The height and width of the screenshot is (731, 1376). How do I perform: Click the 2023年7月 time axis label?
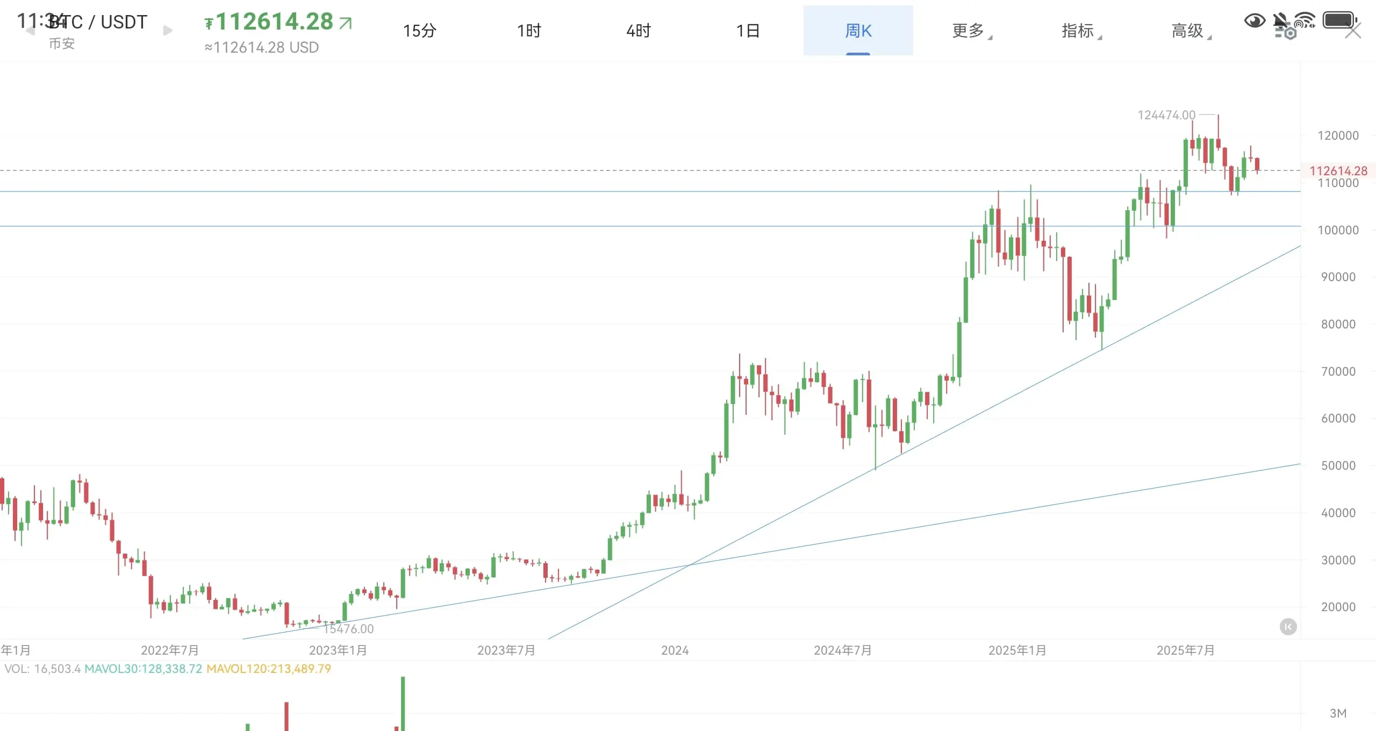pos(506,650)
